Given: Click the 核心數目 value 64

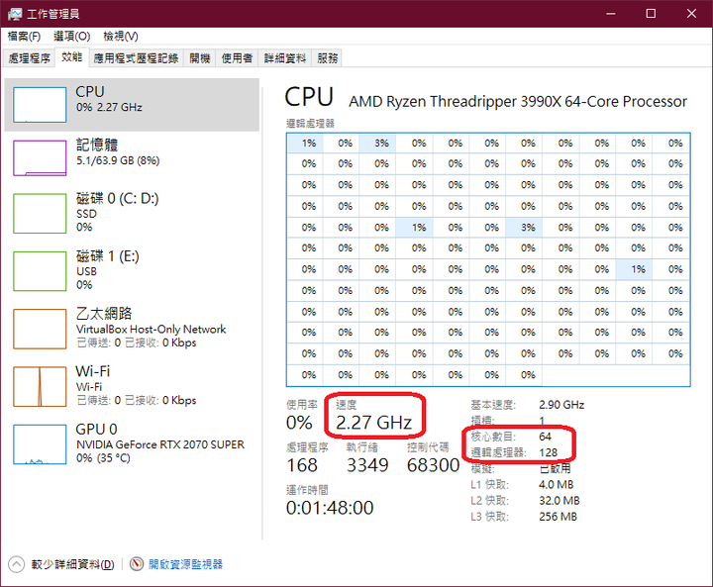Looking at the screenshot, I should pyautogui.click(x=546, y=437).
